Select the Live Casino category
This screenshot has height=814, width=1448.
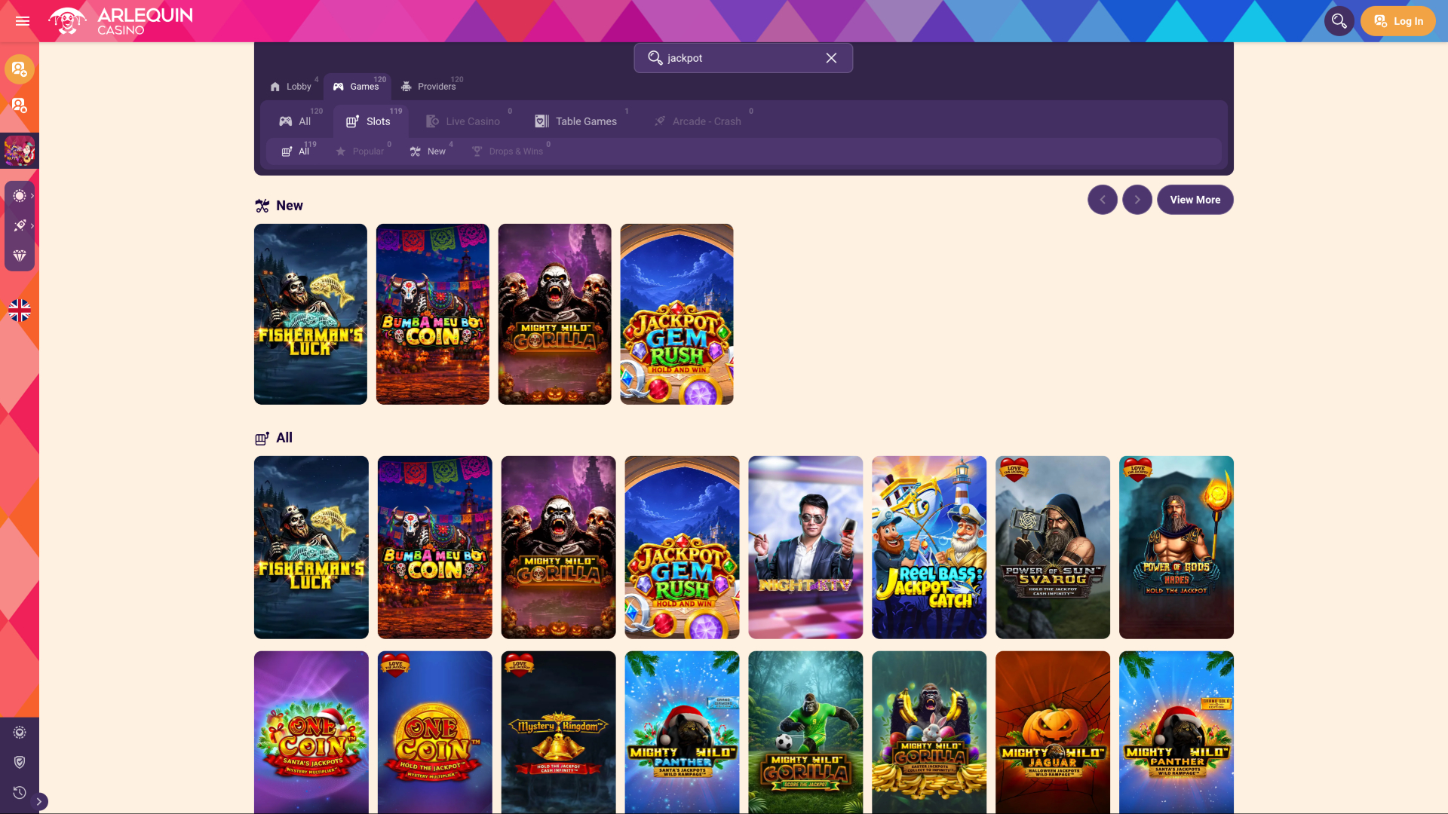[464, 121]
